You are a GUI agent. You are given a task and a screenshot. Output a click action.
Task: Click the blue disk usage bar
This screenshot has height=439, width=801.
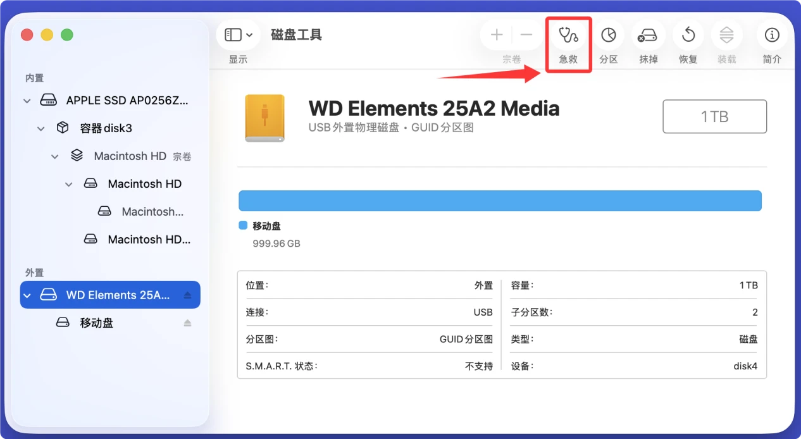[x=500, y=201]
